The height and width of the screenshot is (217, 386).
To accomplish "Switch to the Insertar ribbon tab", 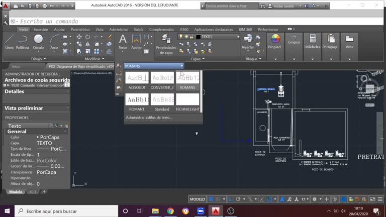I will [x=41, y=29].
